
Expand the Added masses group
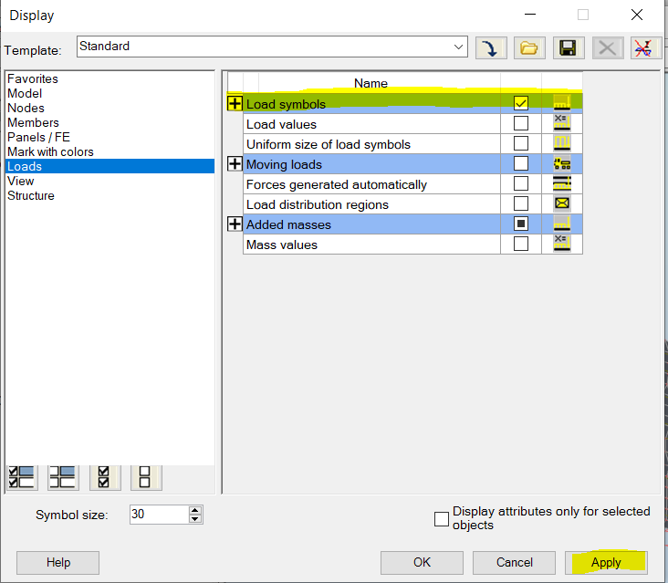pyautogui.click(x=235, y=224)
